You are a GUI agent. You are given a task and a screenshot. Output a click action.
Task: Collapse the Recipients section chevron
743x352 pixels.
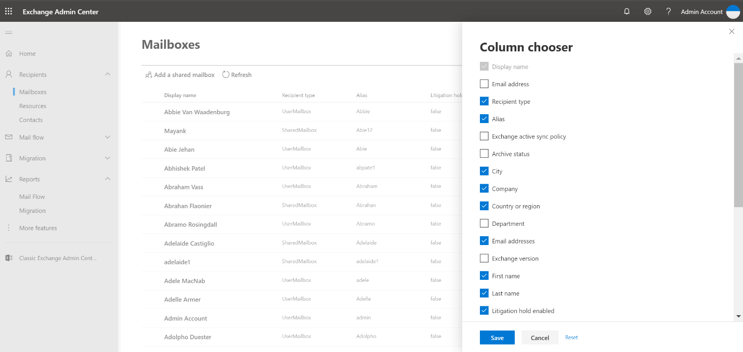[108, 74]
